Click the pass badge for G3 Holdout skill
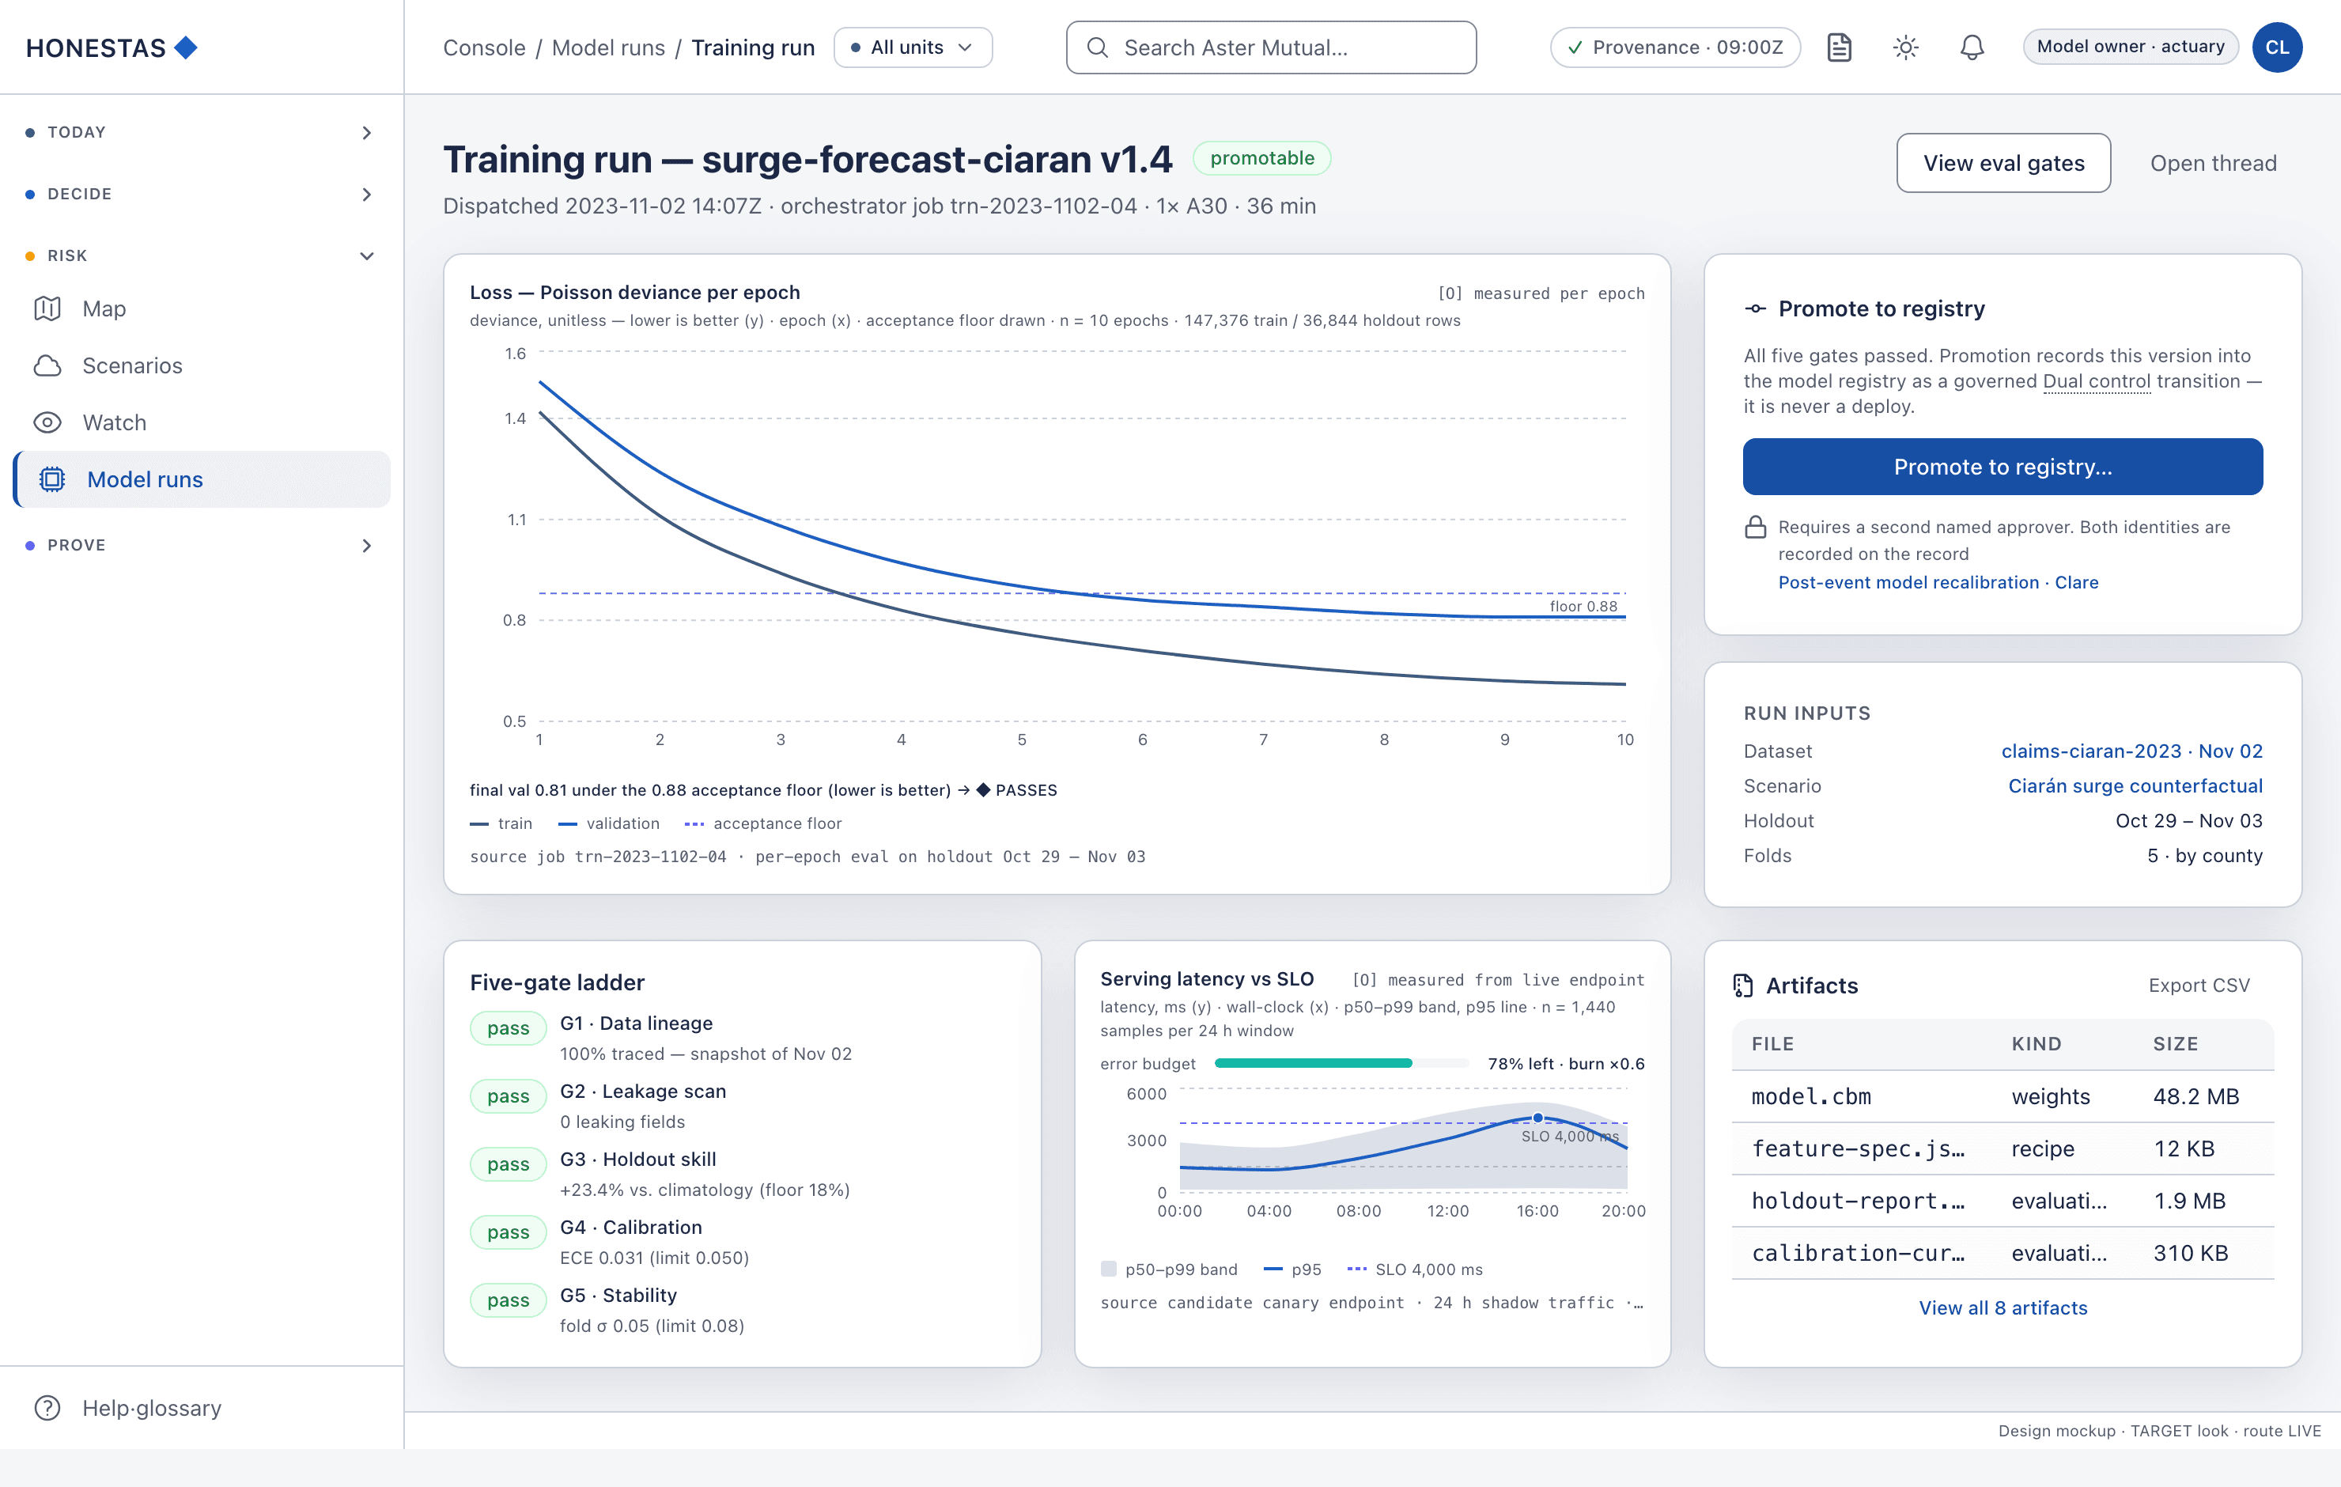This screenshot has width=2341, height=1487. click(x=509, y=1164)
